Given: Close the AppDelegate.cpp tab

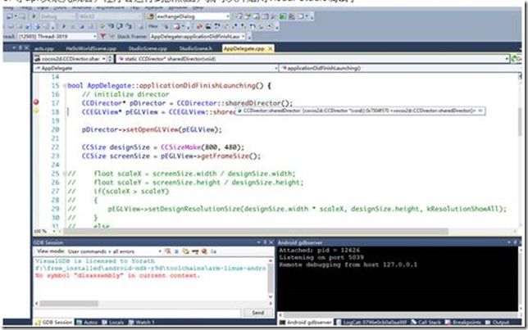Looking at the screenshot, I should [x=270, y=49].
